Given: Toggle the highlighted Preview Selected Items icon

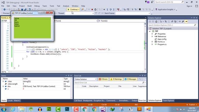Looking at the screenshot, I should pyautogui.click(x=186, y=21).
